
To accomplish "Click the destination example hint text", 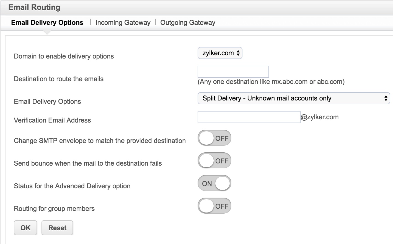I will click(x=271, y=82).
